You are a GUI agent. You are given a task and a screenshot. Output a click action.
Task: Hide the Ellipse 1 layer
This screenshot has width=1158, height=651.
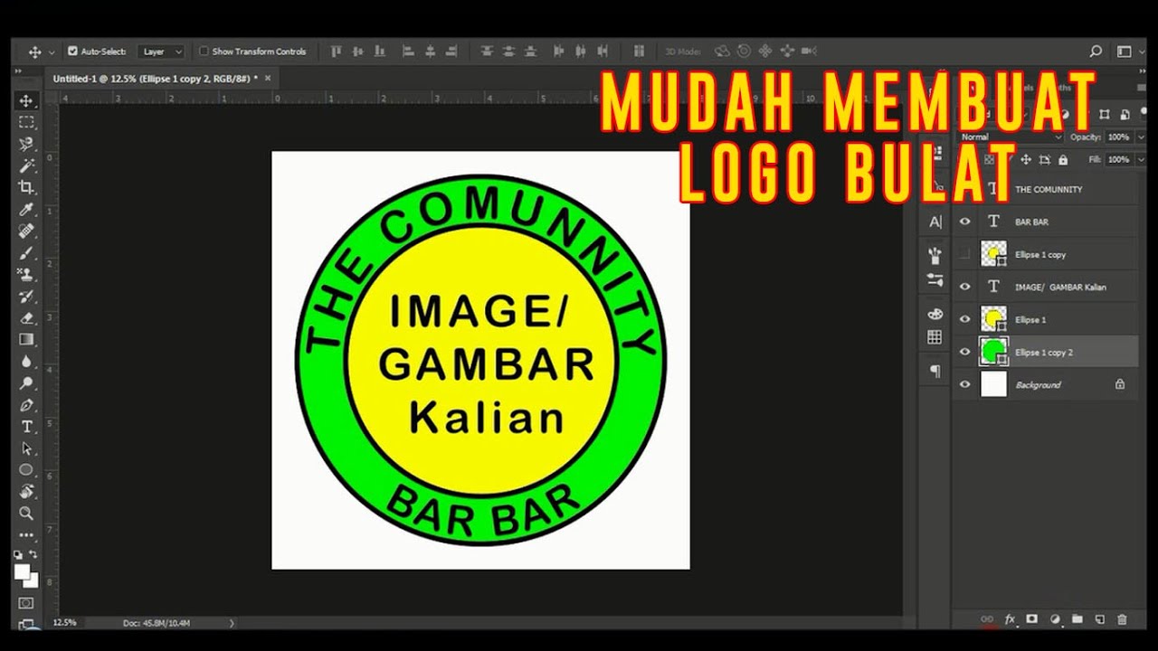(x=964, y=319)
